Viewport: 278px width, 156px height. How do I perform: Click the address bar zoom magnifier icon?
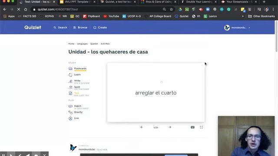coord(164,10)
